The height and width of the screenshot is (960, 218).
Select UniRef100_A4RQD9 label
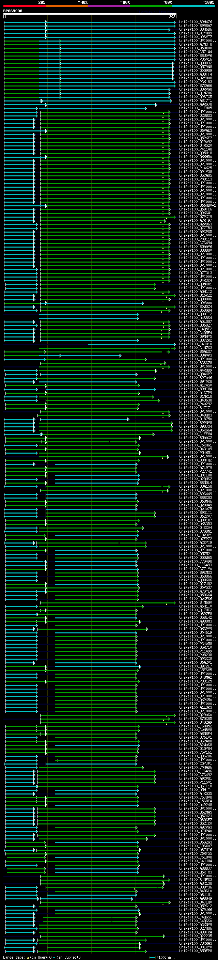pyautogui.click(x=195, y=371)
